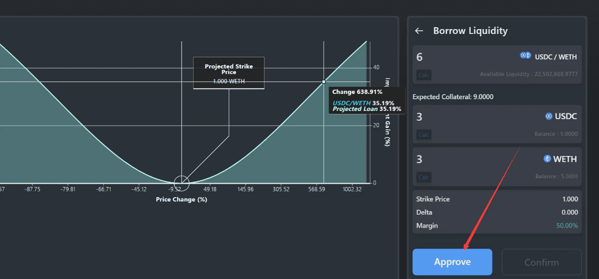Click the Strike Price value 1.000
Screen dimensions: 599x279
tap(570, 199)
